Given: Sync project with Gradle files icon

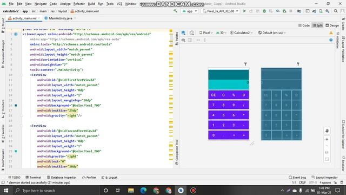Looking at the screenshot, I should point(314,11).
